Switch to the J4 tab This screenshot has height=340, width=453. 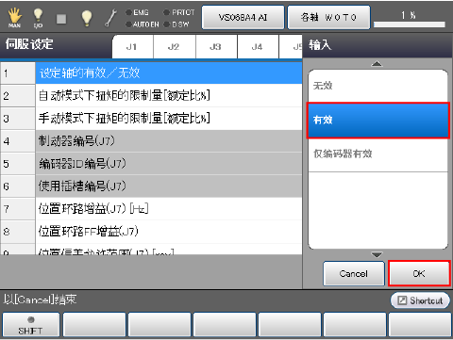tap(258, 47)
